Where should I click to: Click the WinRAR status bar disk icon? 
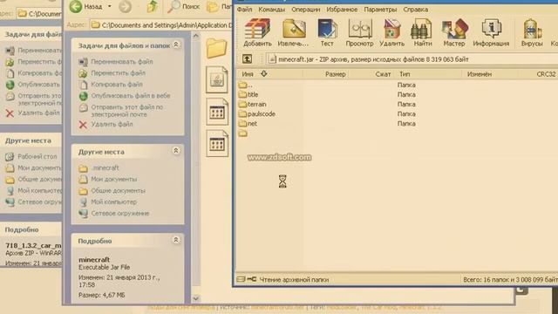[241, 279]
